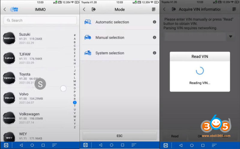Tap recent apps in VIN panel nav bar
240x149 pixels.
coord(203,145)
